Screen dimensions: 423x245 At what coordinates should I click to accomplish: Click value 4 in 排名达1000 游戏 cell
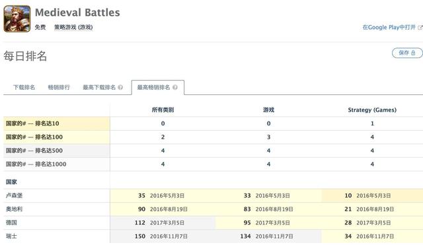click(268, 164)
